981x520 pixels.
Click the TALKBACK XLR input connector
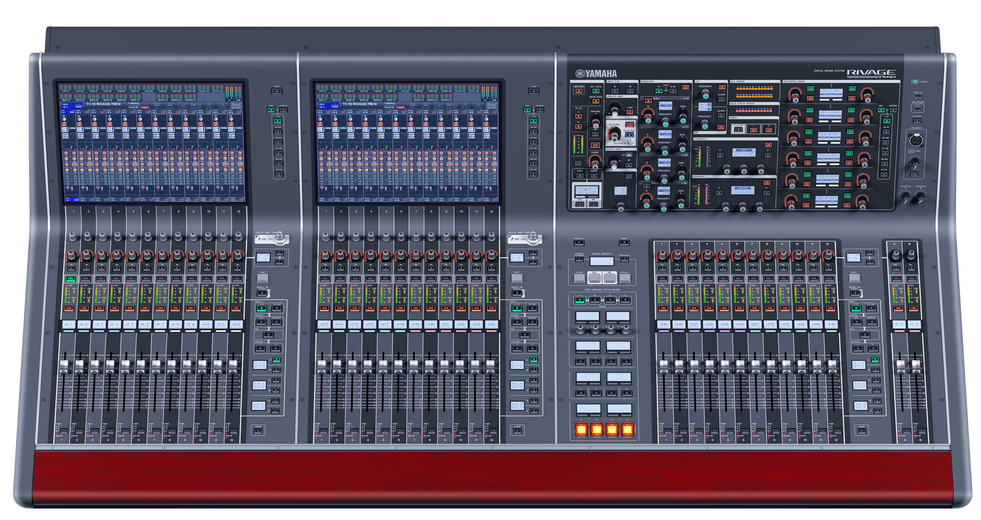pos(917,140)
